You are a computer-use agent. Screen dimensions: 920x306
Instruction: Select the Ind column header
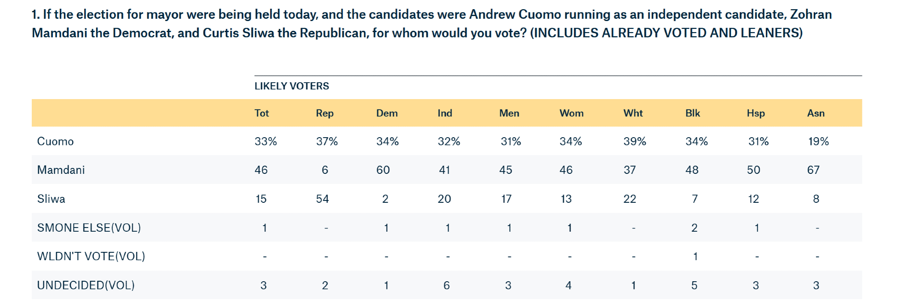[x=445, y=113]
